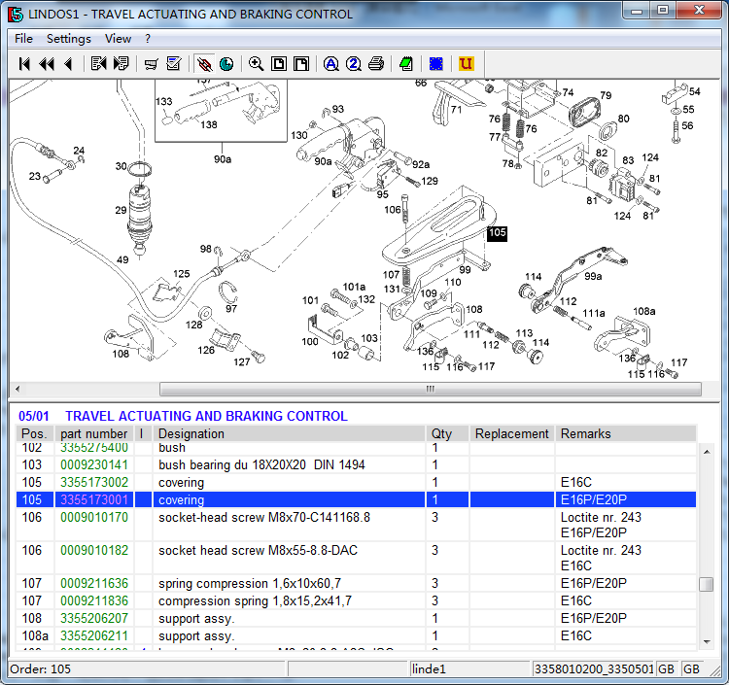The width and height of the screenshot is (729, 685).
Task: Click the checklist order form icon
Action: (173, 64)
